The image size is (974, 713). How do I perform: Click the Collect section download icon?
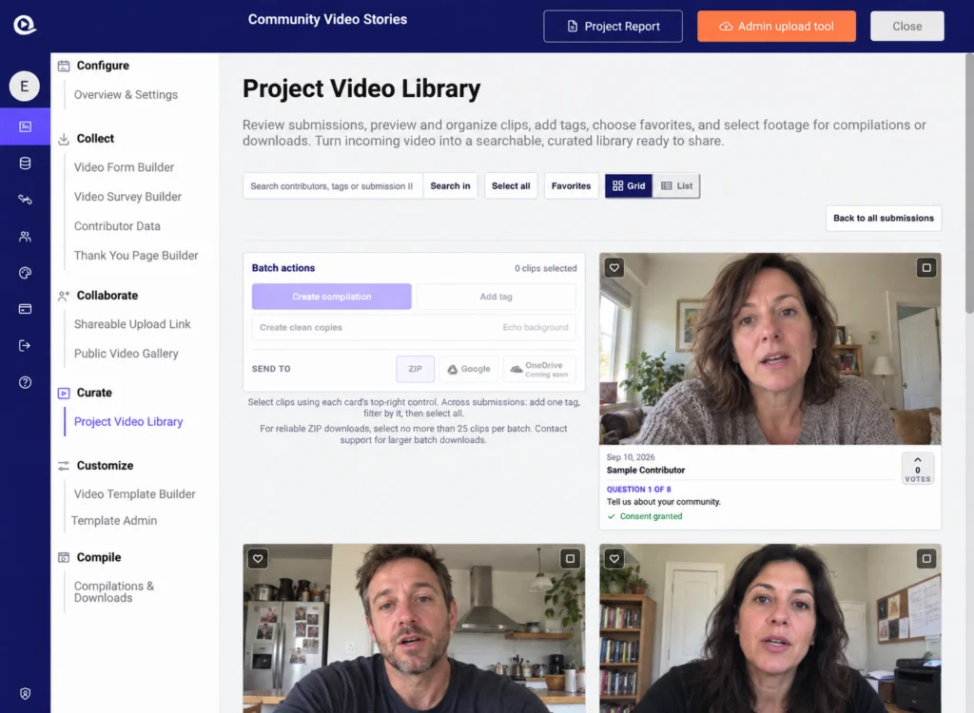[64, 139]
